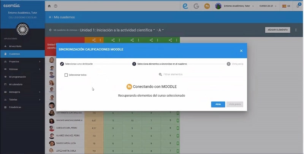Viewport: 304px width, 154px height.
Task: Open the first green column's three-dot menu
Action: coord(119,40)
